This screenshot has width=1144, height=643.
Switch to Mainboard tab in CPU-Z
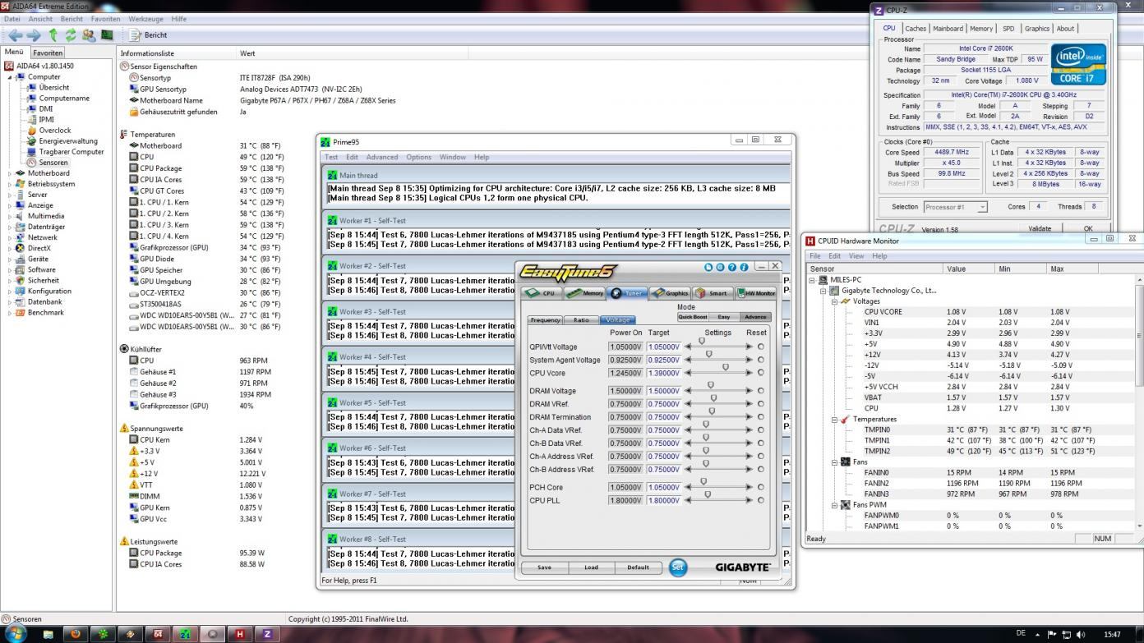[x=948, y=29]
